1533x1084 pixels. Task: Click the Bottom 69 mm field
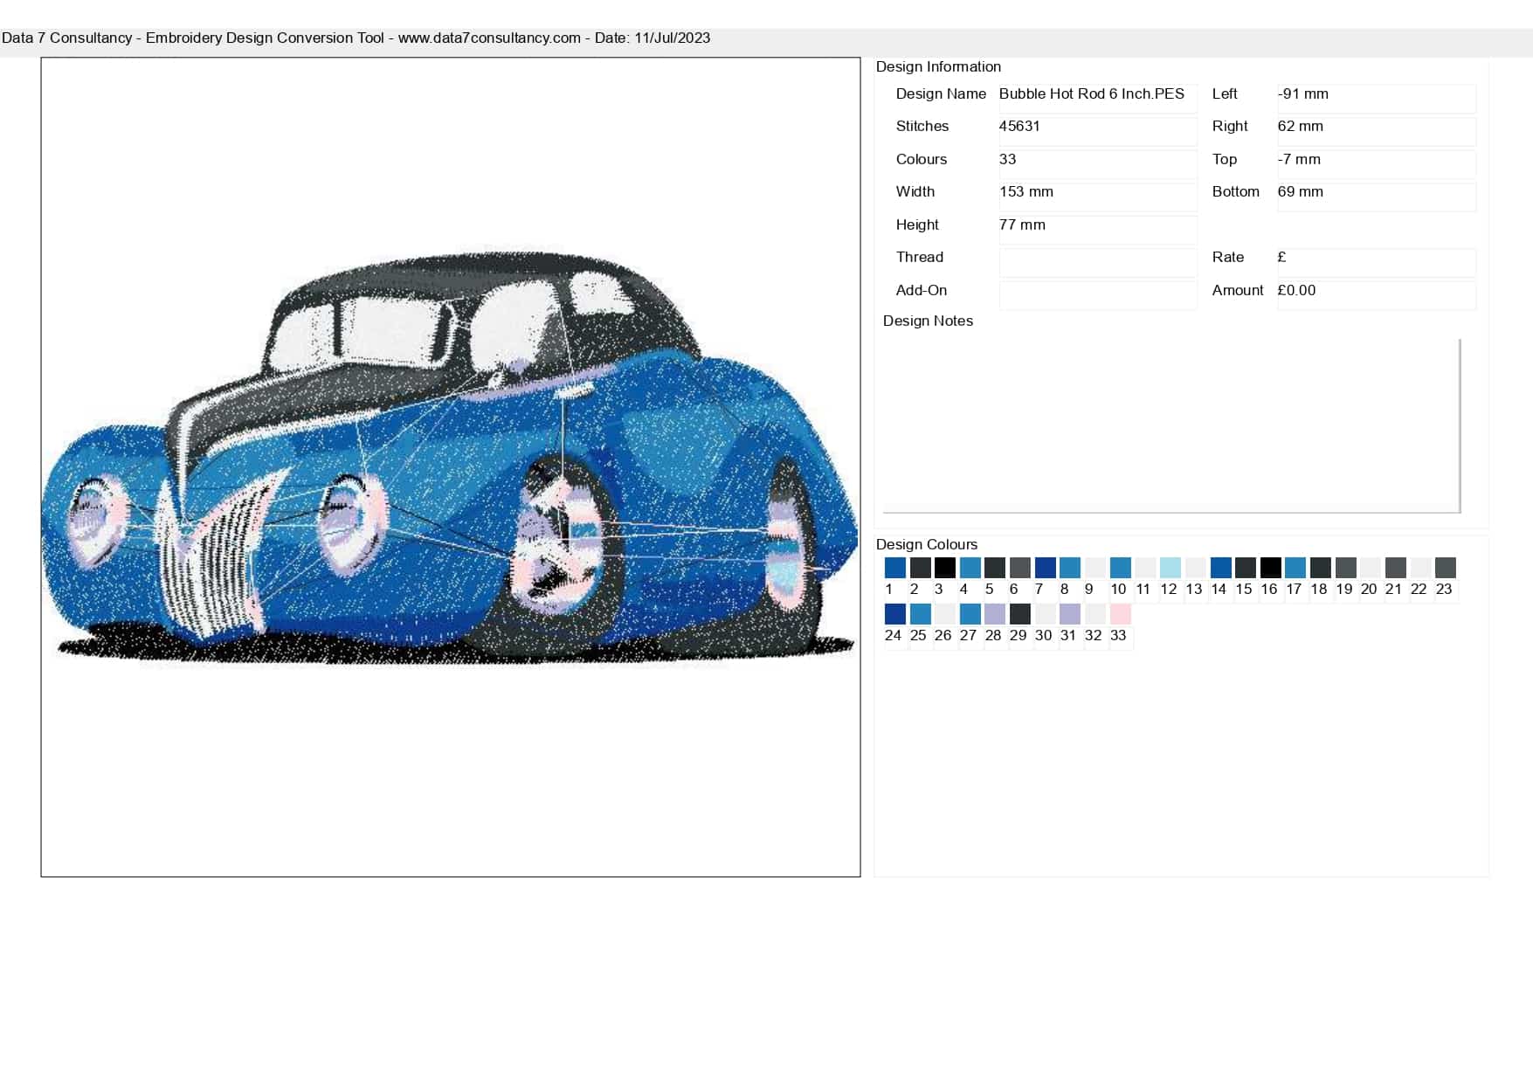[x=1377, y=197]
